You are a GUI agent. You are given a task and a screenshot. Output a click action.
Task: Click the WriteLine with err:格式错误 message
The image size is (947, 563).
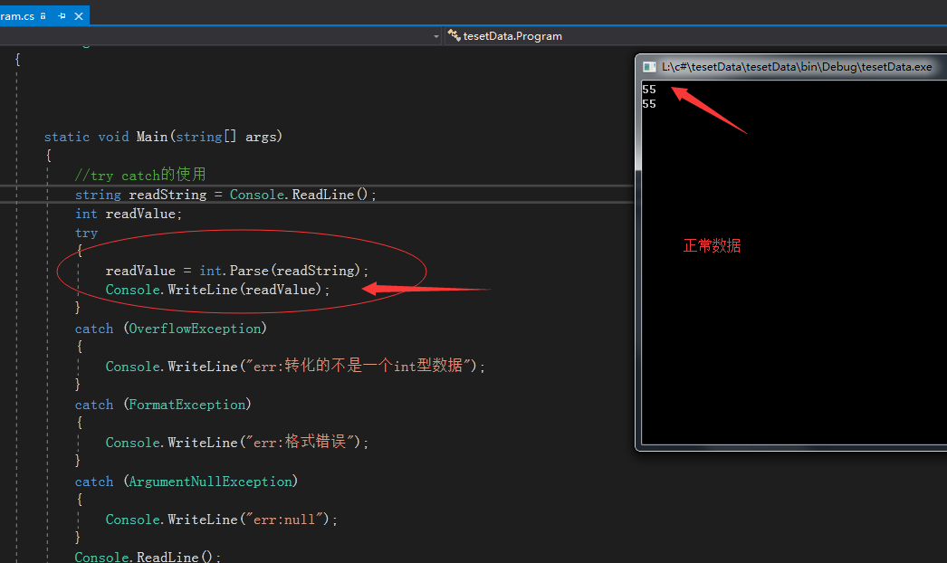click(x=237, y=443)
